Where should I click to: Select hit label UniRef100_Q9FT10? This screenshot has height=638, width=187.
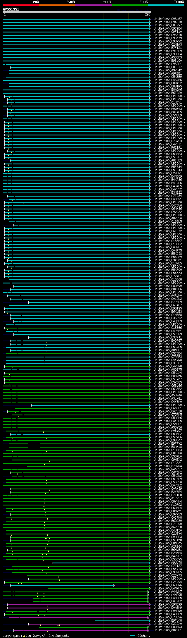(x=168, y=32)
